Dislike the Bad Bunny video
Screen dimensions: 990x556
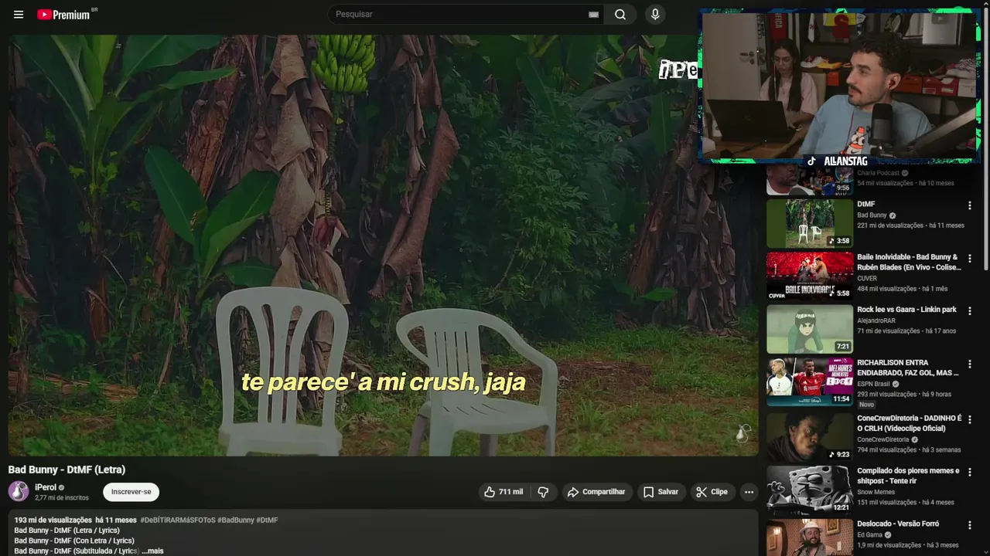pos(543,492)
